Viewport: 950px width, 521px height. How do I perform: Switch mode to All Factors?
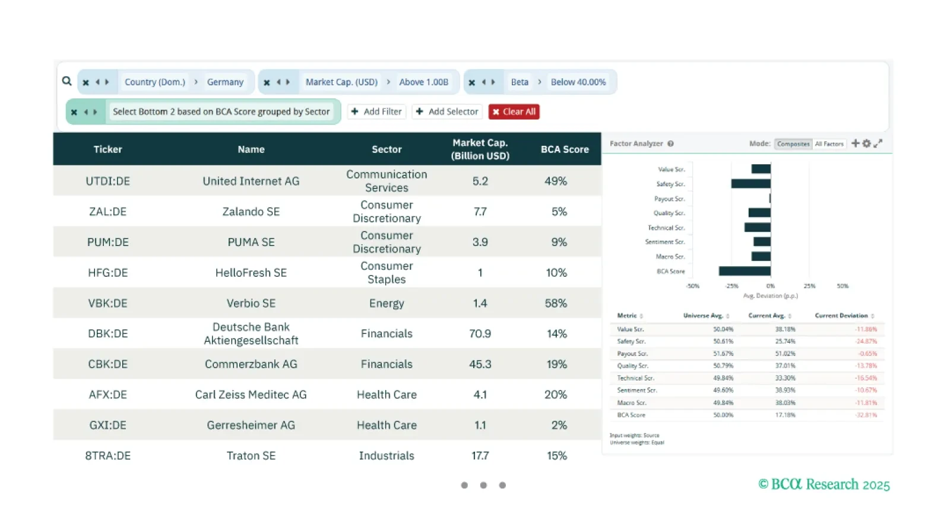click(x=829, y=144)
